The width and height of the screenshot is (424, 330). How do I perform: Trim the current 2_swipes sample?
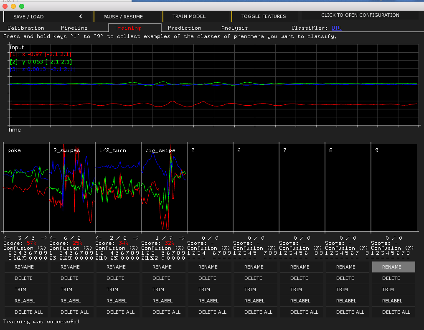point(72,289)
